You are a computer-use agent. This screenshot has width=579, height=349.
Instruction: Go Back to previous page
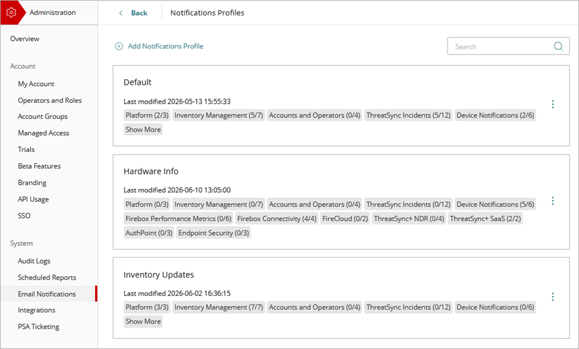click(x=139, y=13)
